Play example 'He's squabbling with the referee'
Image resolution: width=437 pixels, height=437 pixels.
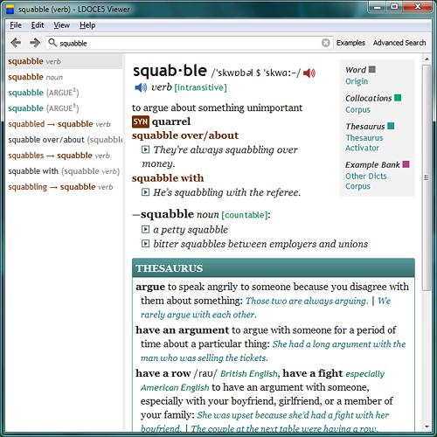pyautogui.click(x=145, y=192)
